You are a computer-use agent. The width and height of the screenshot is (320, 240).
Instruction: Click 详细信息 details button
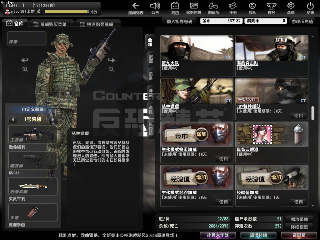[299, 227]
